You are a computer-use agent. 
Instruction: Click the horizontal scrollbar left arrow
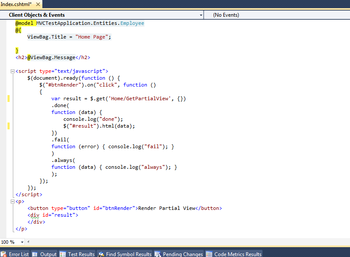click(x=28, y=242)
